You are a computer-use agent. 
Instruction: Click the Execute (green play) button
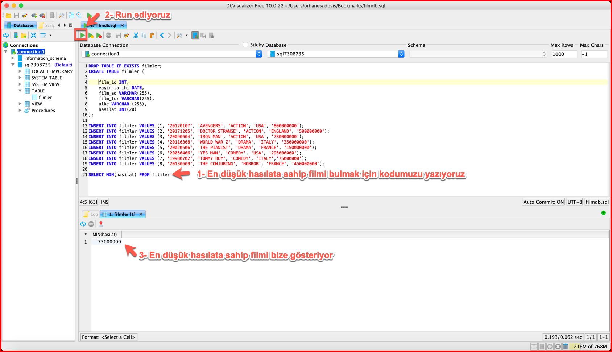(x=82, y=36)
